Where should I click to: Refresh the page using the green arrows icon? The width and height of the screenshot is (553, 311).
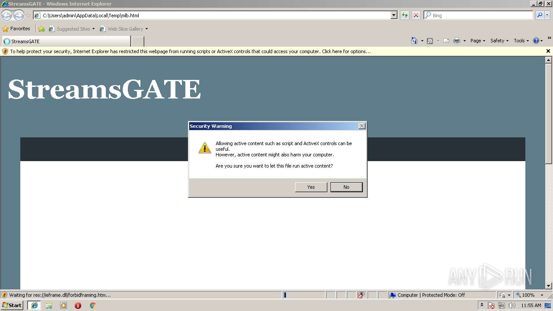[x=405, y=16]
